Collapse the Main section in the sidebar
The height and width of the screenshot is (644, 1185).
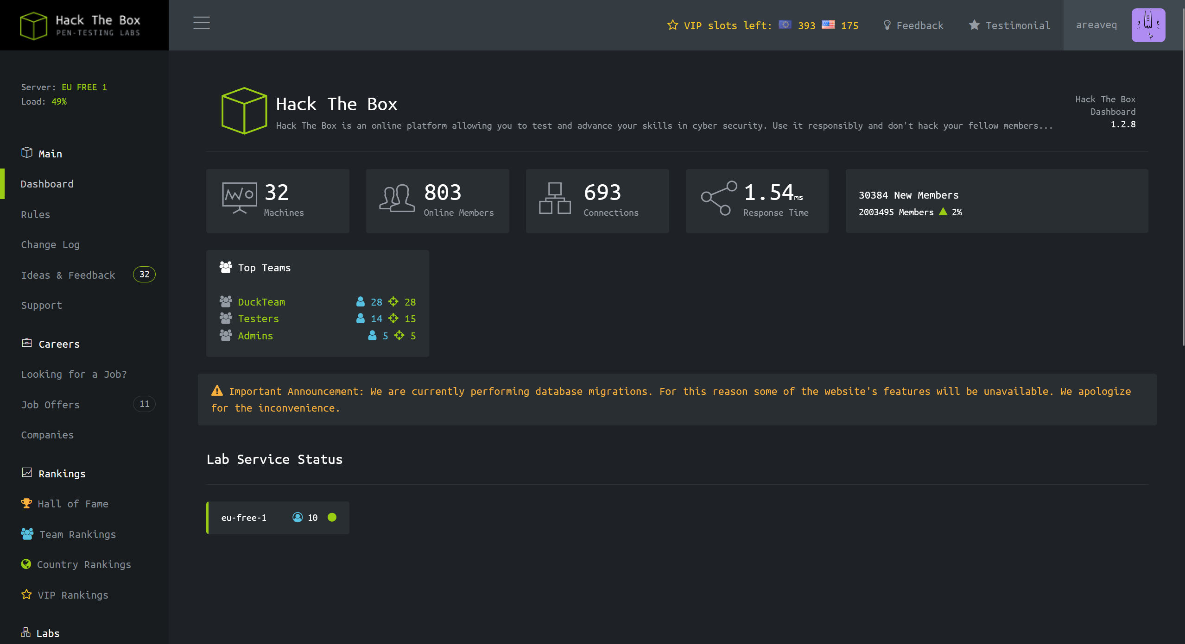click(x=50, y=153)
